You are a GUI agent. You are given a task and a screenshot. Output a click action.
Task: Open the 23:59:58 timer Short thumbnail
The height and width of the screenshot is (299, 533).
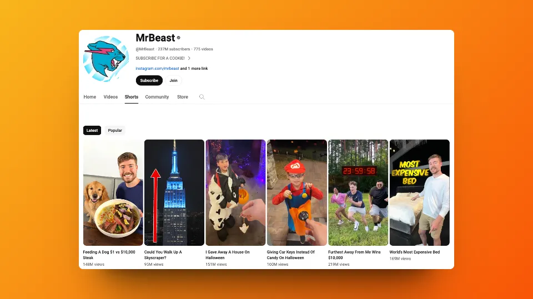pos(358,193)
